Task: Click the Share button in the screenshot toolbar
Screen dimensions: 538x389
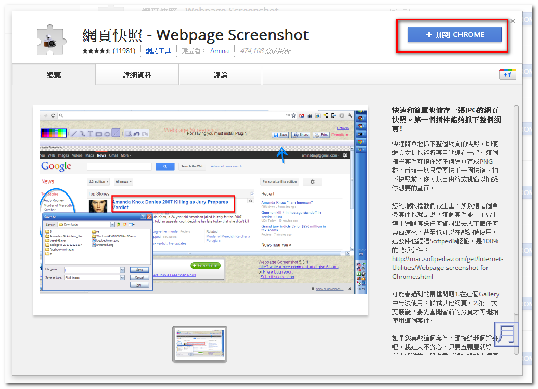Action: (301, 135)
